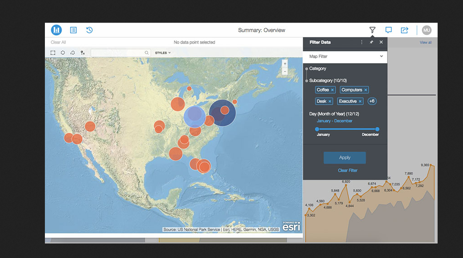Click the share export icon

coord(405,30)
